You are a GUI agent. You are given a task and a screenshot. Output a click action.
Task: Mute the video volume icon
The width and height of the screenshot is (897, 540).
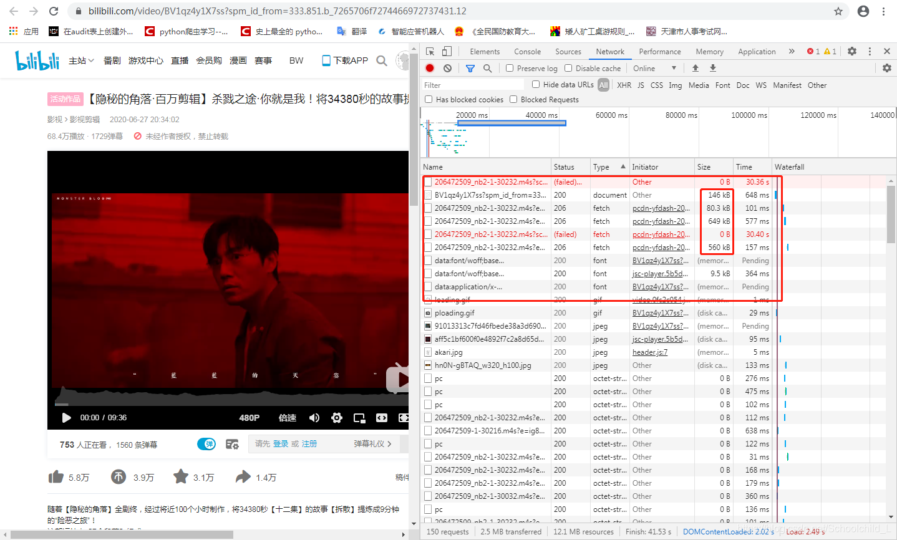coord(314,418)
